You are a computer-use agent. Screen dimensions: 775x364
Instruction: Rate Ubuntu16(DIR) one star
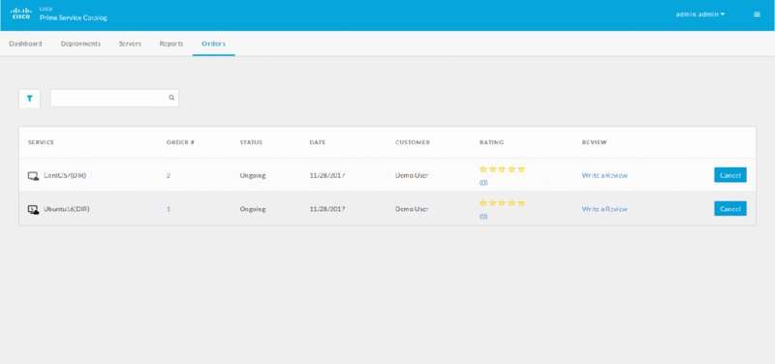482,203
